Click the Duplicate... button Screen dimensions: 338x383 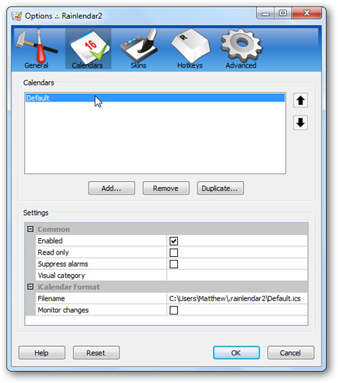point(220,188)
